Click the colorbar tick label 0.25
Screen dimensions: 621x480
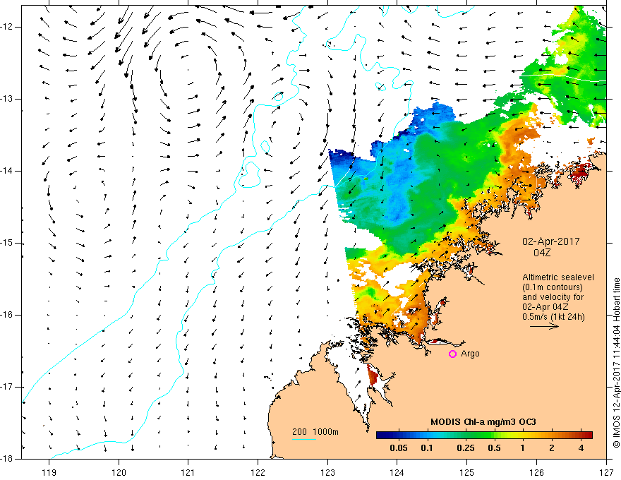click(465, 448)
